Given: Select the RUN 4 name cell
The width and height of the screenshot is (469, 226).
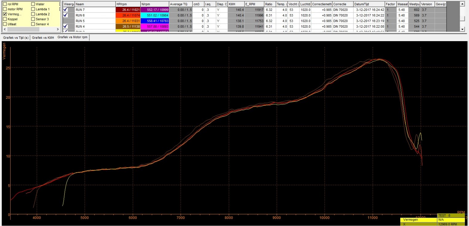Looking at the screenshot, I should [95, 26].
